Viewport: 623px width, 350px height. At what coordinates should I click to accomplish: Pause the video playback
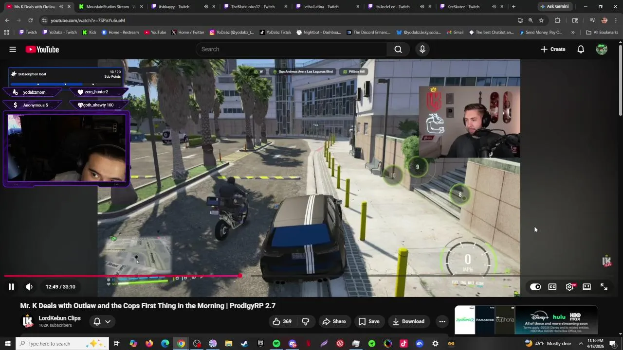pos(11,287)
